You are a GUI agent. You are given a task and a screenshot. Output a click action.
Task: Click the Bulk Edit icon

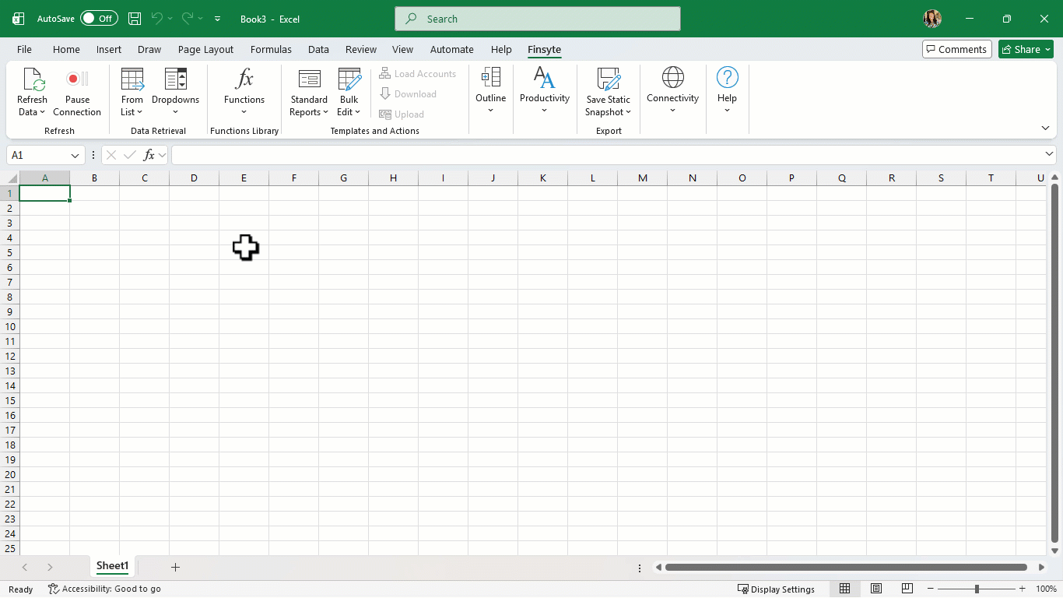(349, 79)
